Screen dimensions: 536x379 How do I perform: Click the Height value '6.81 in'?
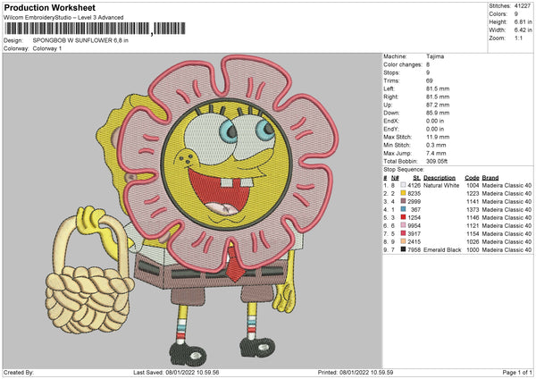pos(523,21)
